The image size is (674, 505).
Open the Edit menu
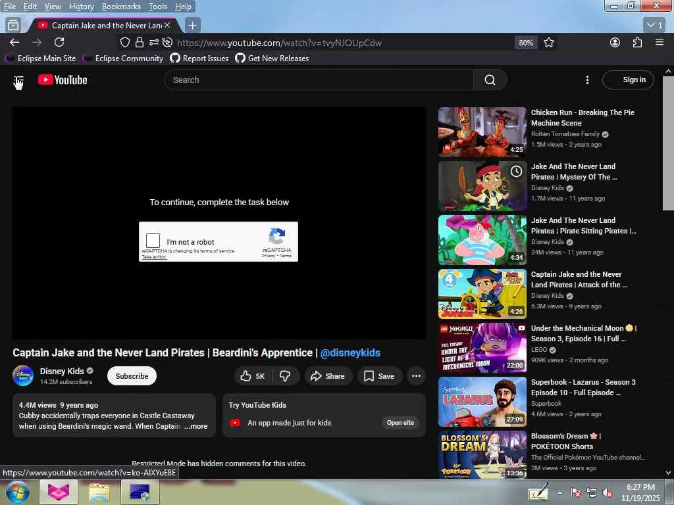[30, 7]
